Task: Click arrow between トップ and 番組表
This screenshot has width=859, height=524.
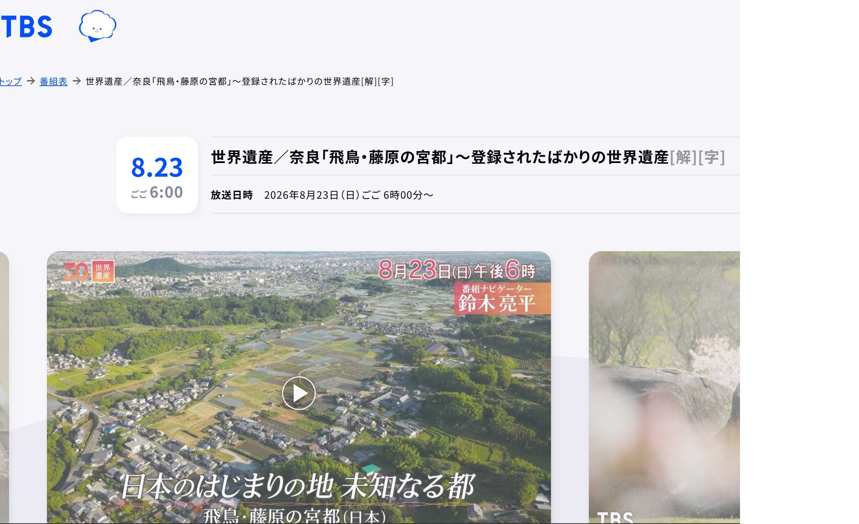Action: point(31,81)
